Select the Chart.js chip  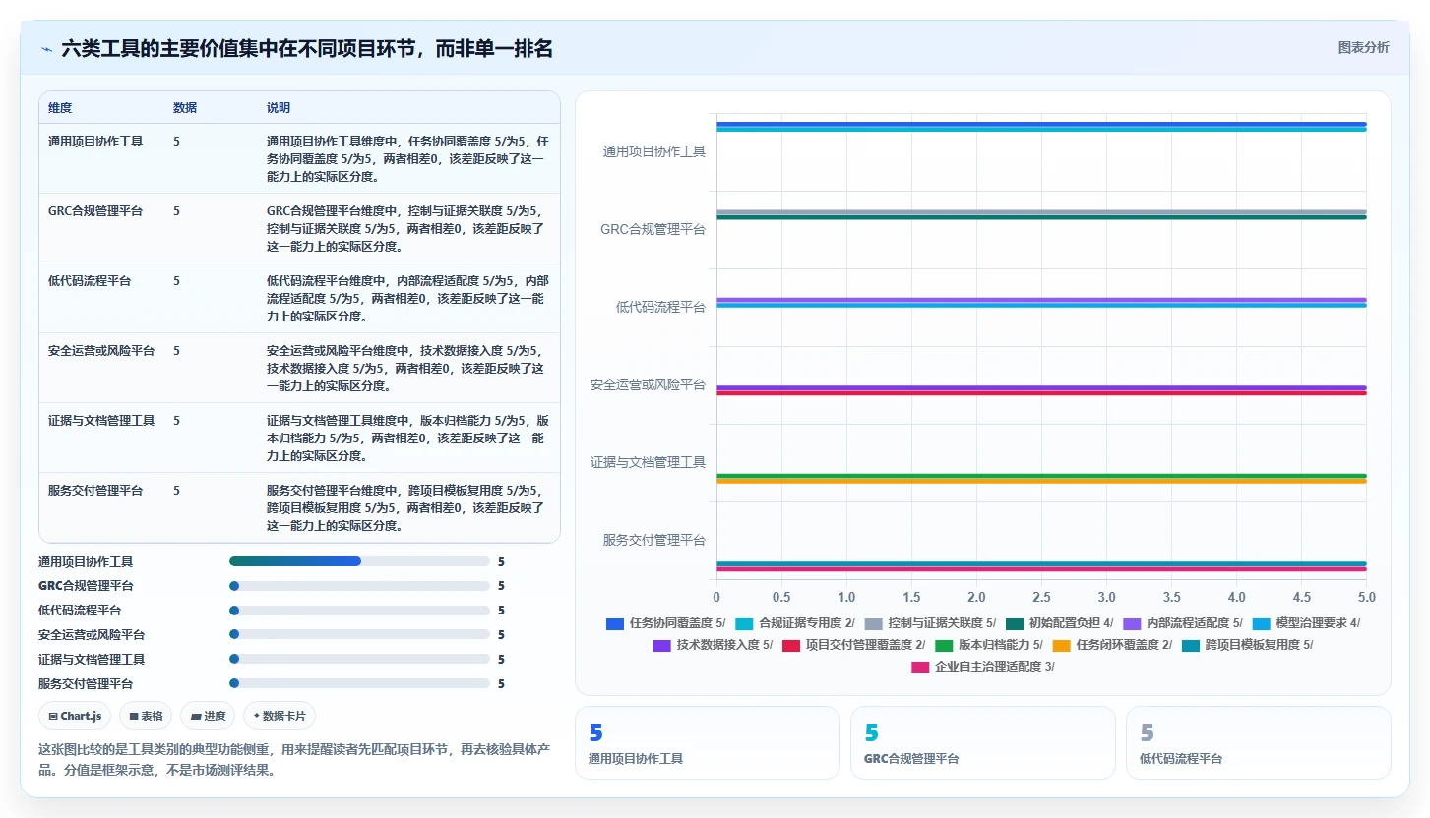(x=76, y=716)
